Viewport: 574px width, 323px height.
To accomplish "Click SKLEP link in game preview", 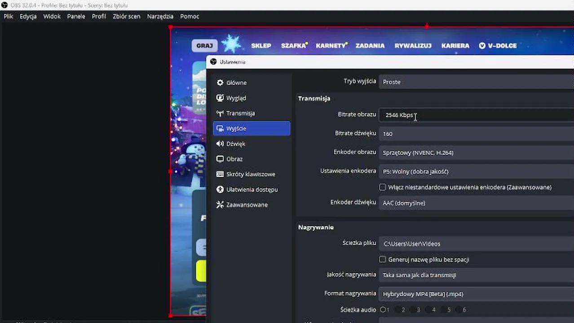I will pos(261,45).
